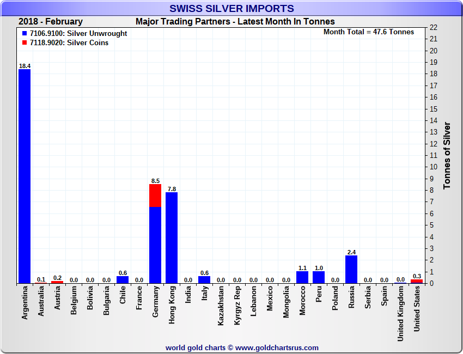Viewport: 463px width, 354px height.
Task: Click the 2018 - February date label
Action: [50, 22]
